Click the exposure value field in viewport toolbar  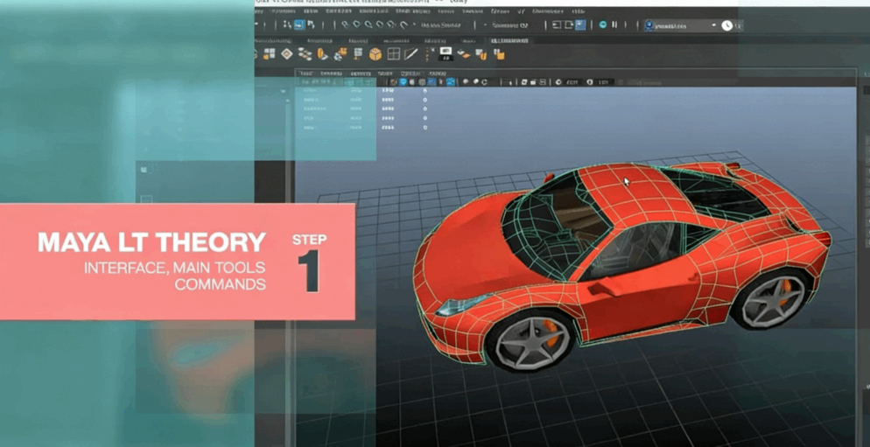pos(572,82)
